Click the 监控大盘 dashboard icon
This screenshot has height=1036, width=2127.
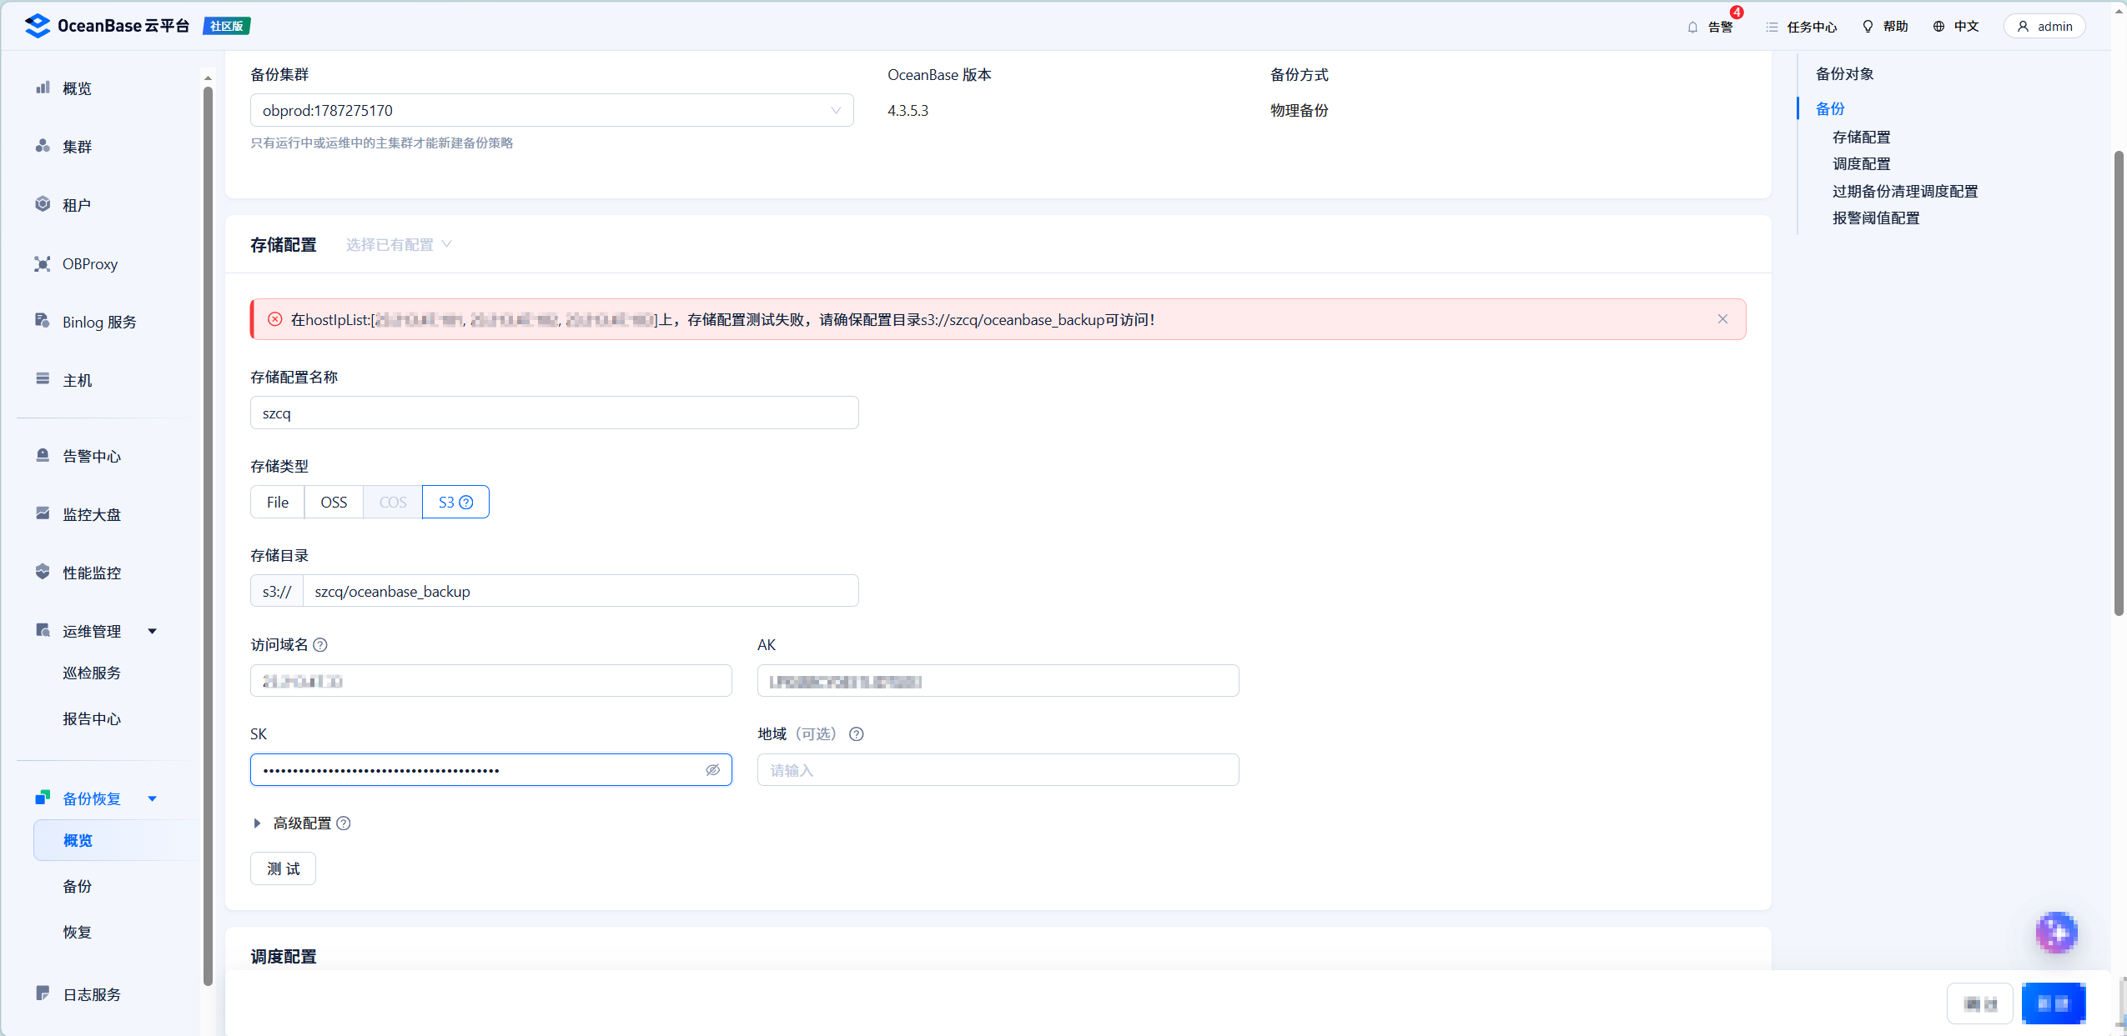coord(43,513)
